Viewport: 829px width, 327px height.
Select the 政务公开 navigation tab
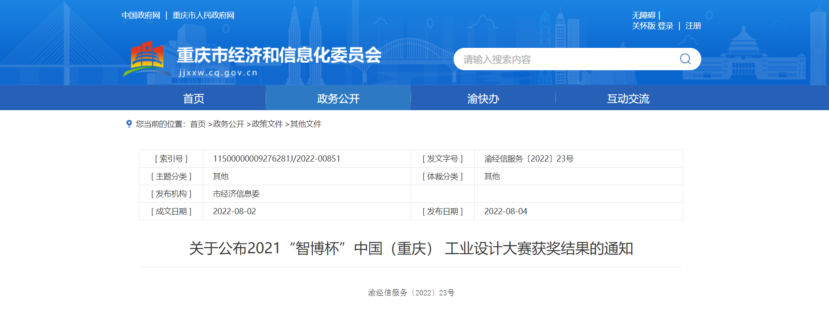click(x=338, y=98)
